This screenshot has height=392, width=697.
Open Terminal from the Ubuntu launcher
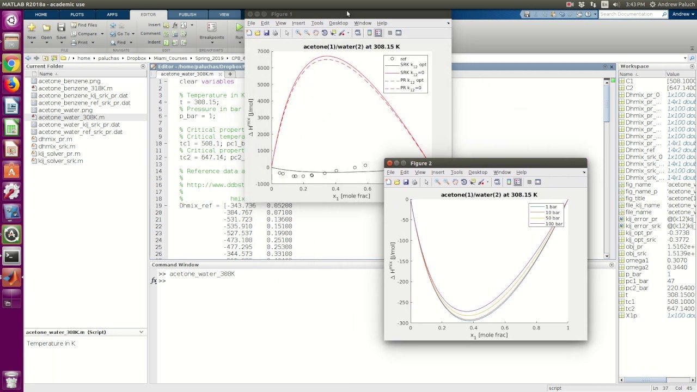click(11, 256)
